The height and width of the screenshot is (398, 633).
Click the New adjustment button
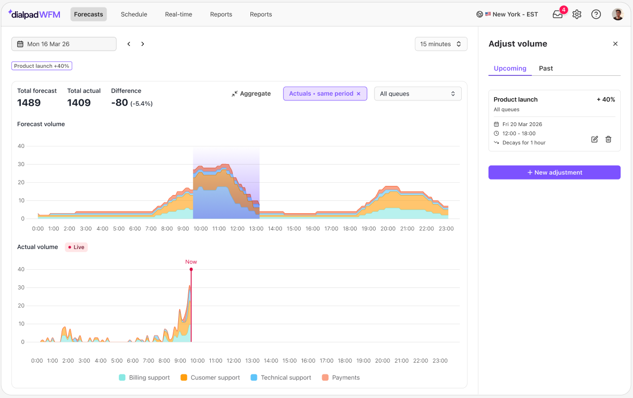554,173
